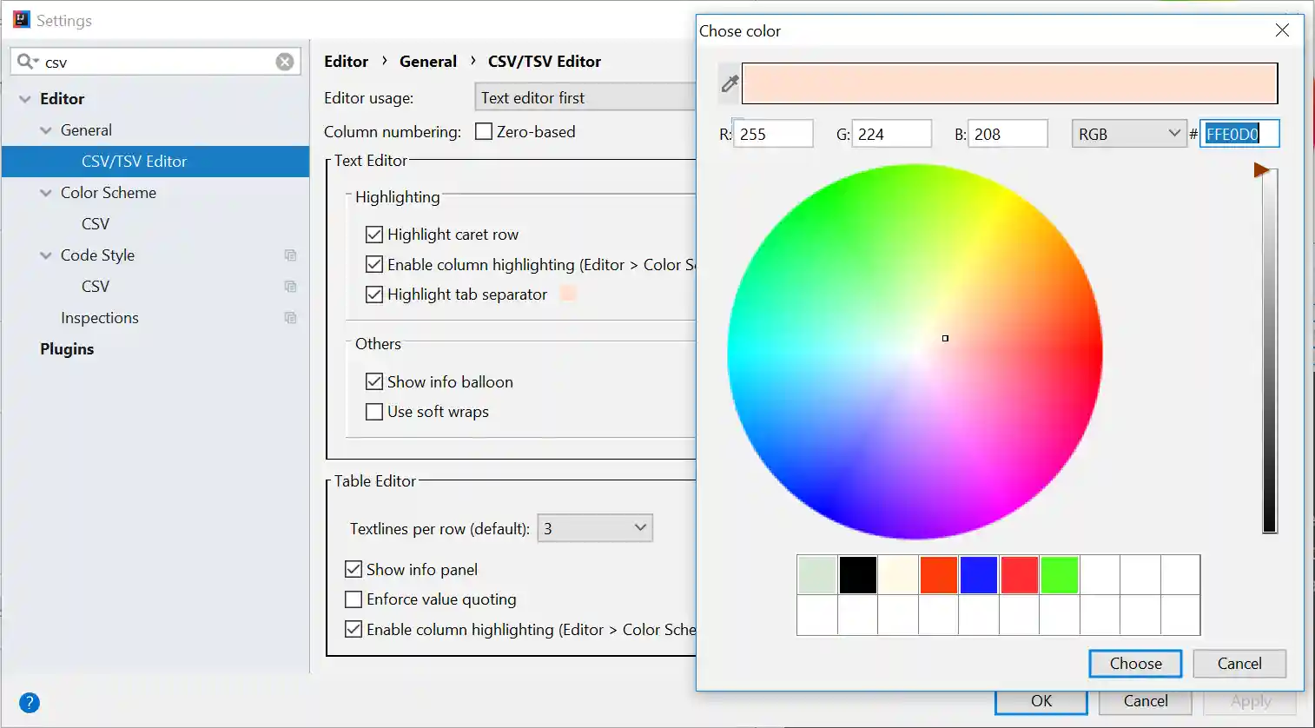Collapse the Color Scheme tree section
Viewport: 1315px width, 728px height.
[x=45, y=192]
